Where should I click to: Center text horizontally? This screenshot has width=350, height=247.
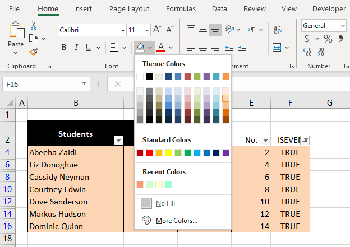[x=203, y=47]
